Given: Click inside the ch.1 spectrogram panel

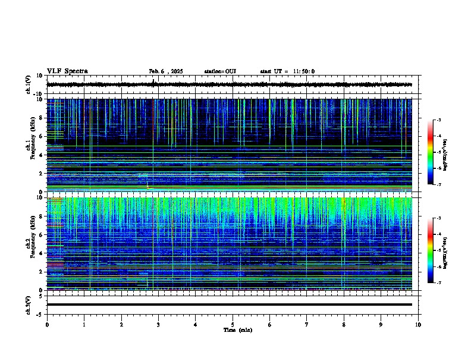Looking at the screenshot, I should [x=230, y=145].
